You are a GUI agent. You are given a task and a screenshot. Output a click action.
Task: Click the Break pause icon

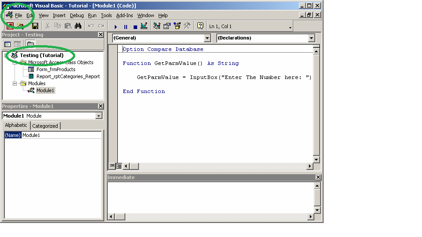tap(125, 27)
